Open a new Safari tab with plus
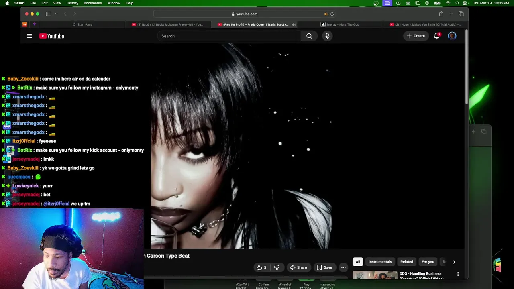The image size is (514, 289). pos(451,14)
